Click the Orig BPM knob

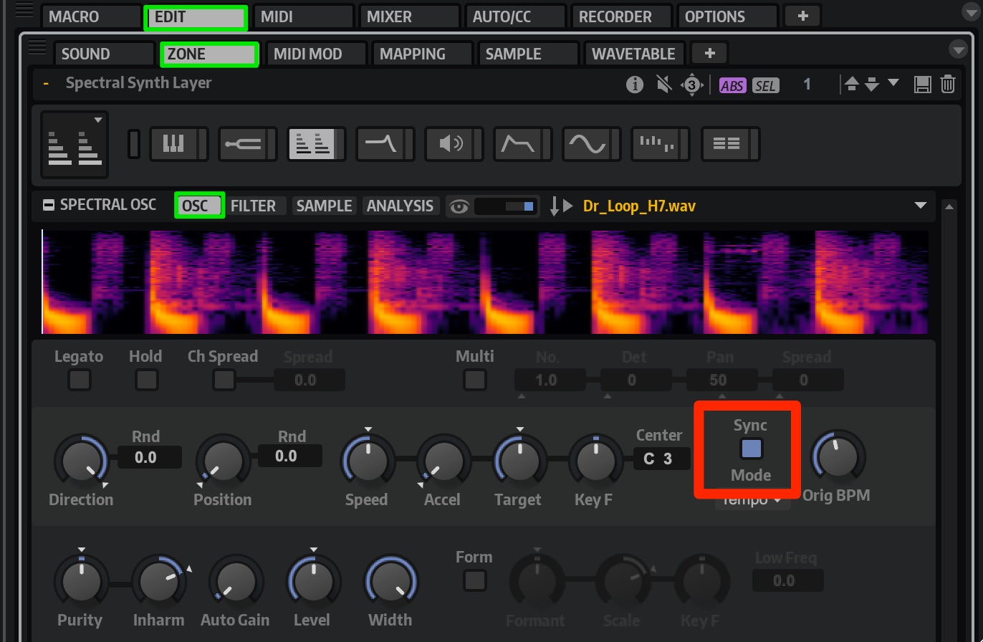[838, 457]
